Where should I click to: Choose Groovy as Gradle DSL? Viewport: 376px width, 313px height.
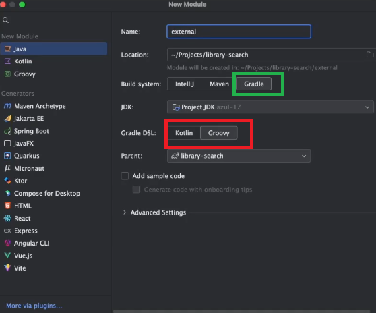(219, 133)
